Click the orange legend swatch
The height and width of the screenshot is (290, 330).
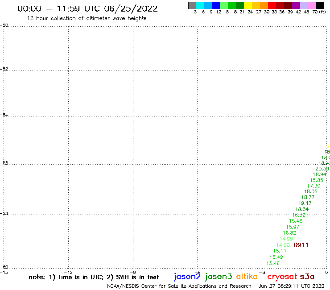point(264,5)
